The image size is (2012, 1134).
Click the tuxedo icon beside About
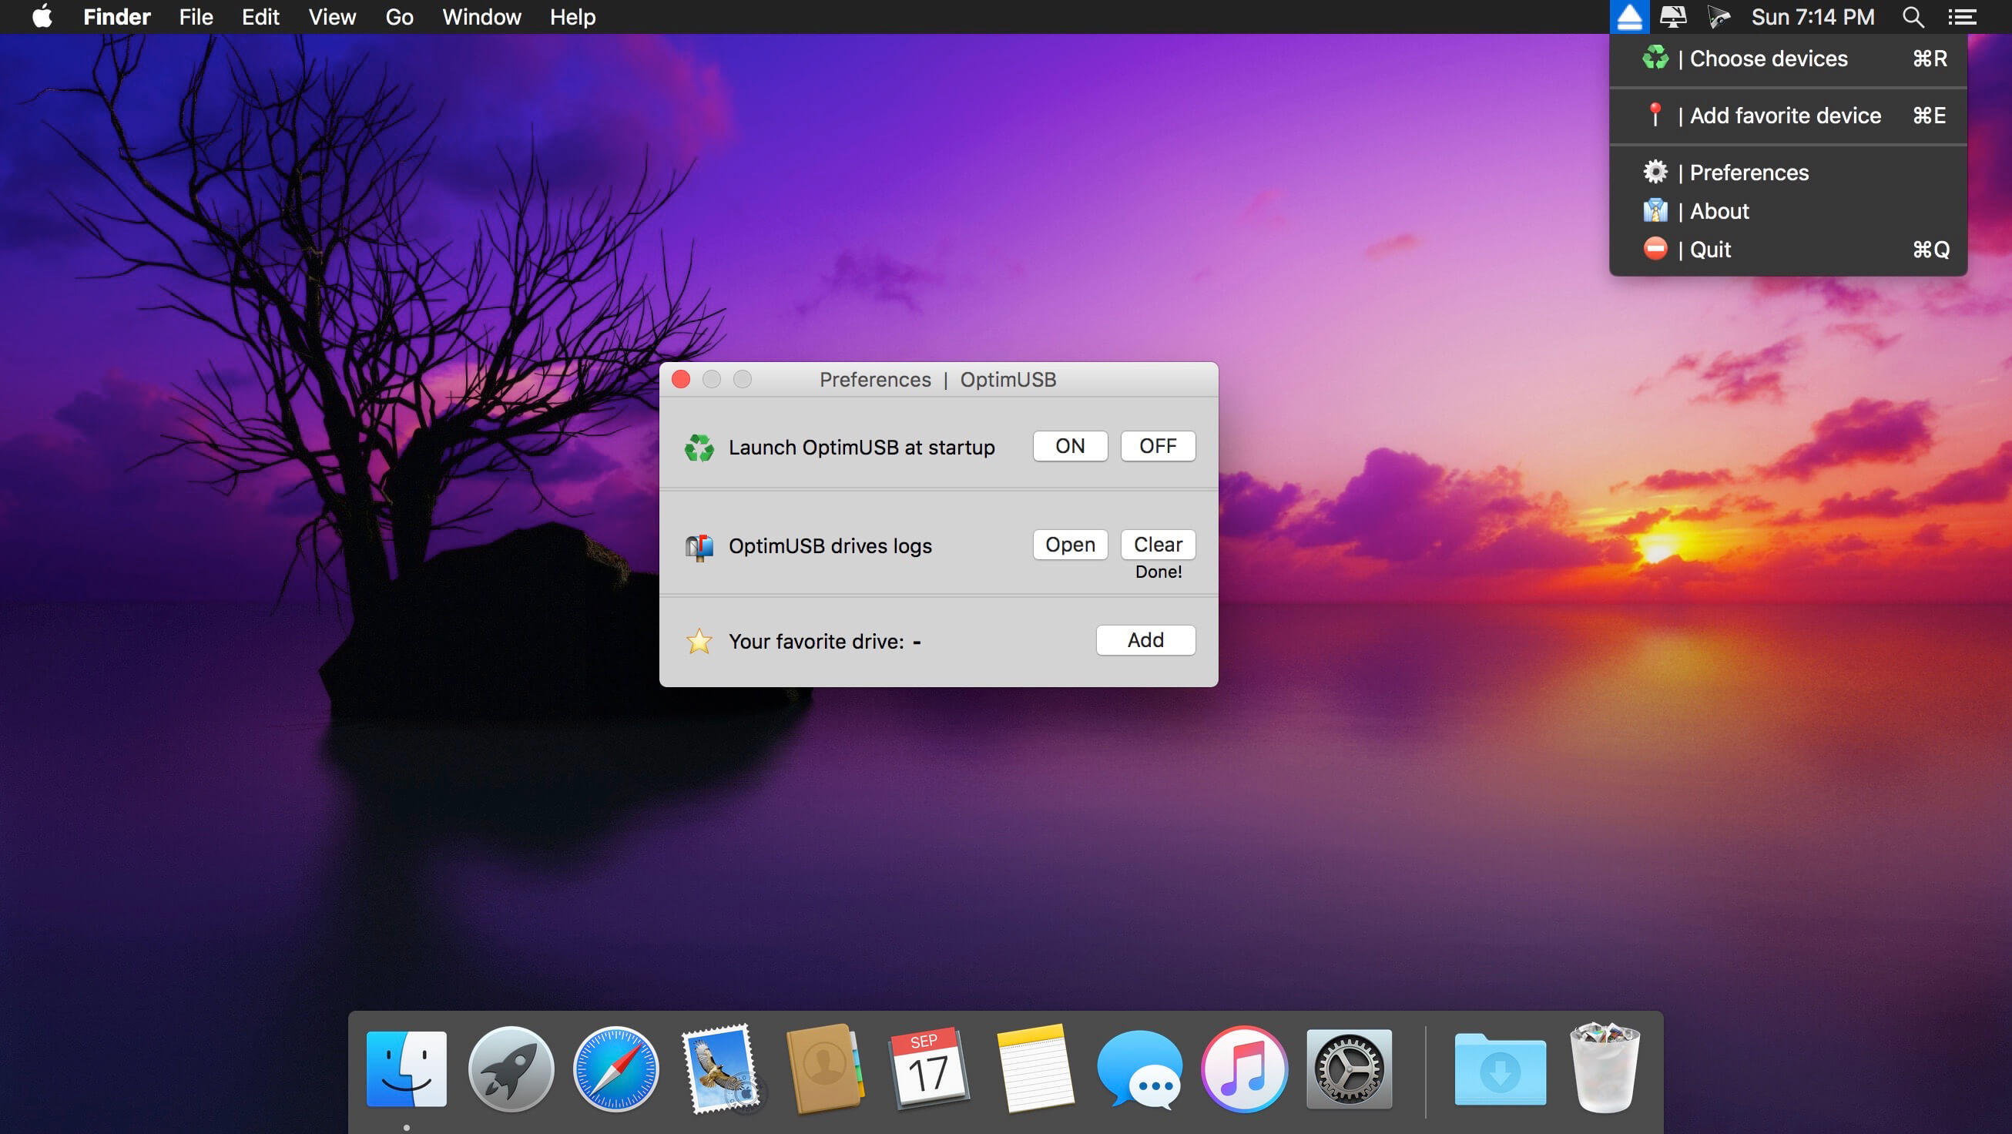pyautogui.click(x=1655, y=210)
